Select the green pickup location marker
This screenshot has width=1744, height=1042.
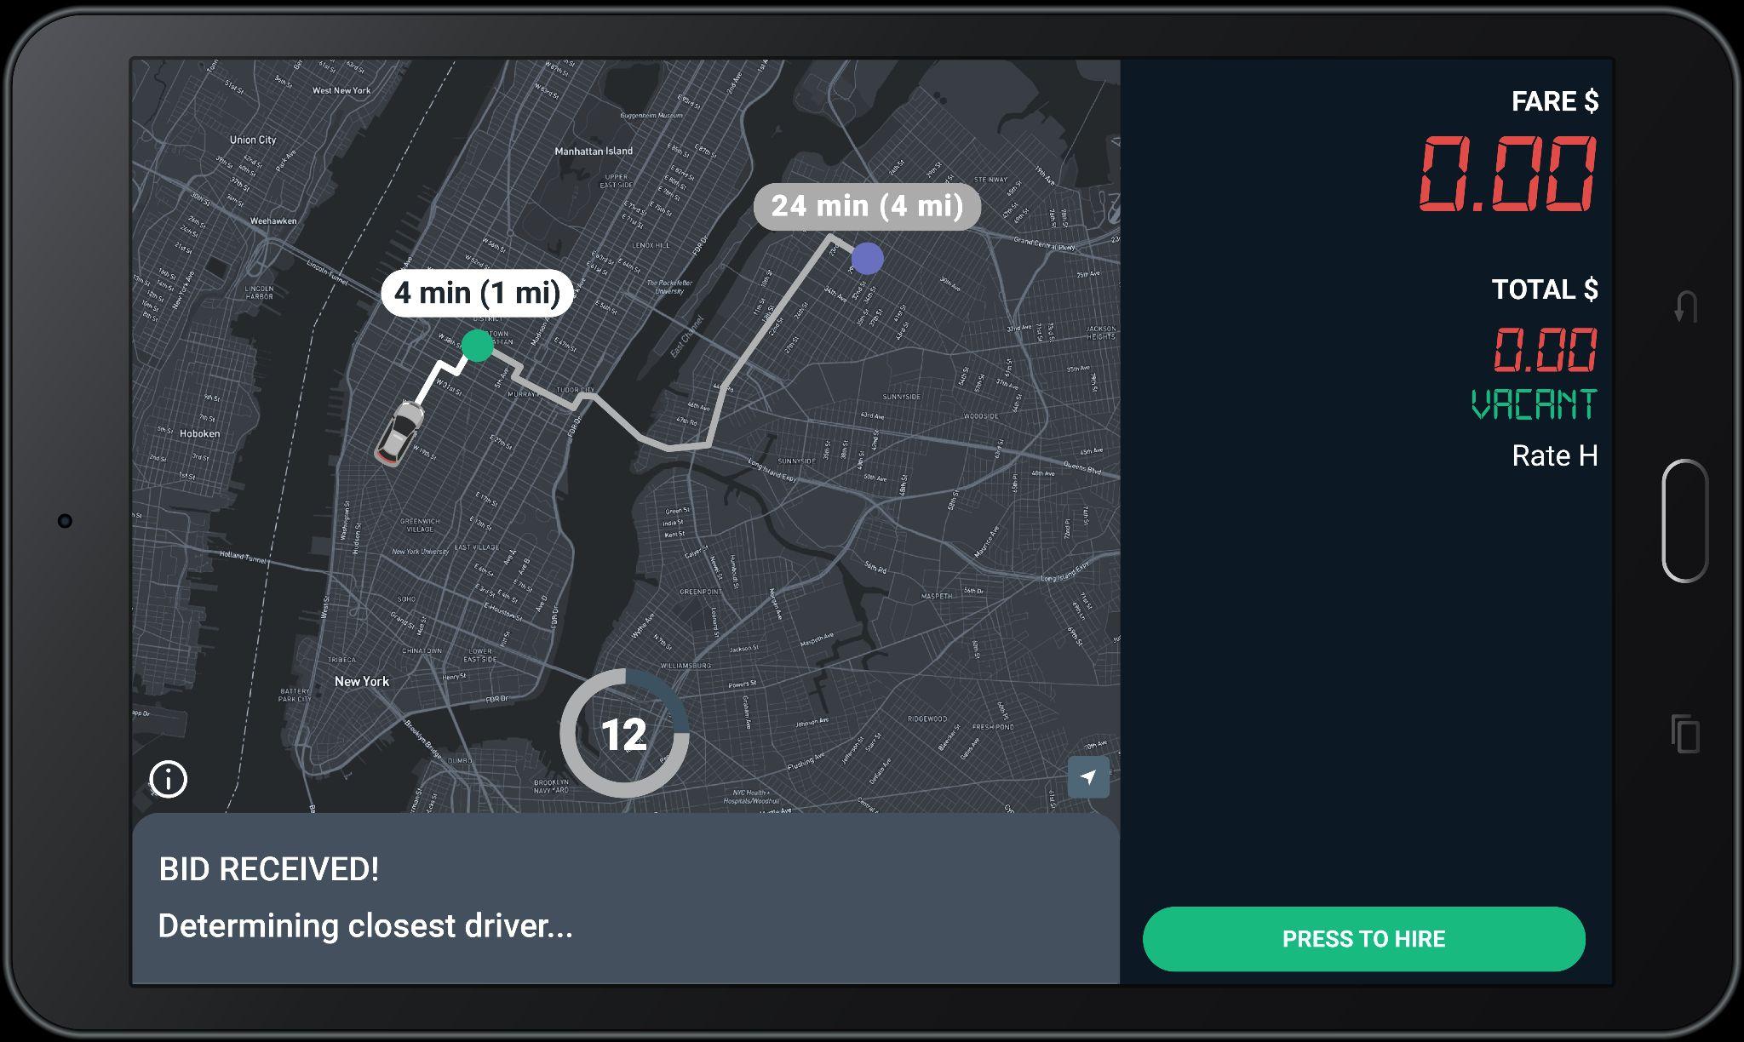coord(478,346)
